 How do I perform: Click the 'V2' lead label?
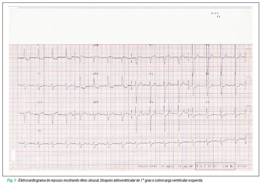click(x=151, y=74)
